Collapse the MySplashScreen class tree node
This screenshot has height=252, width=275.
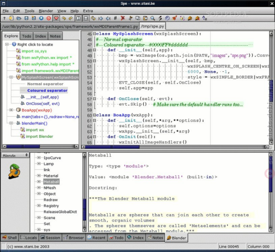coord(11,77)
